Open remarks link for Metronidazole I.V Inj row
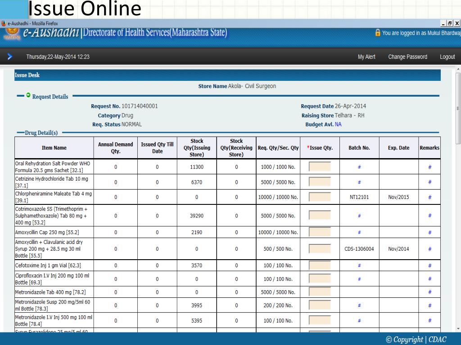The height and width of the screenshot is (345, 461). click(429, 321)
